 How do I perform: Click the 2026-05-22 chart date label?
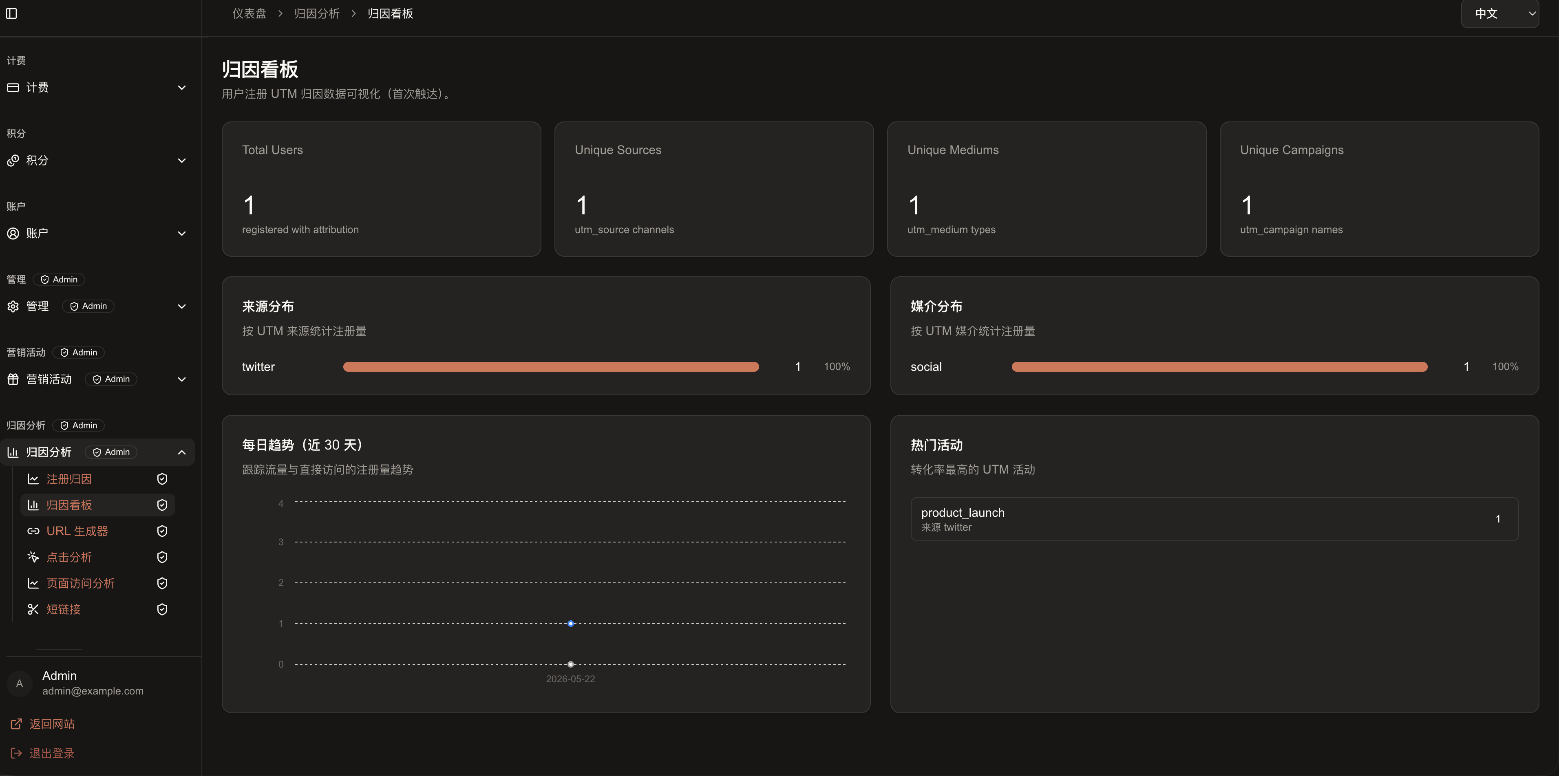click(571, 679)
